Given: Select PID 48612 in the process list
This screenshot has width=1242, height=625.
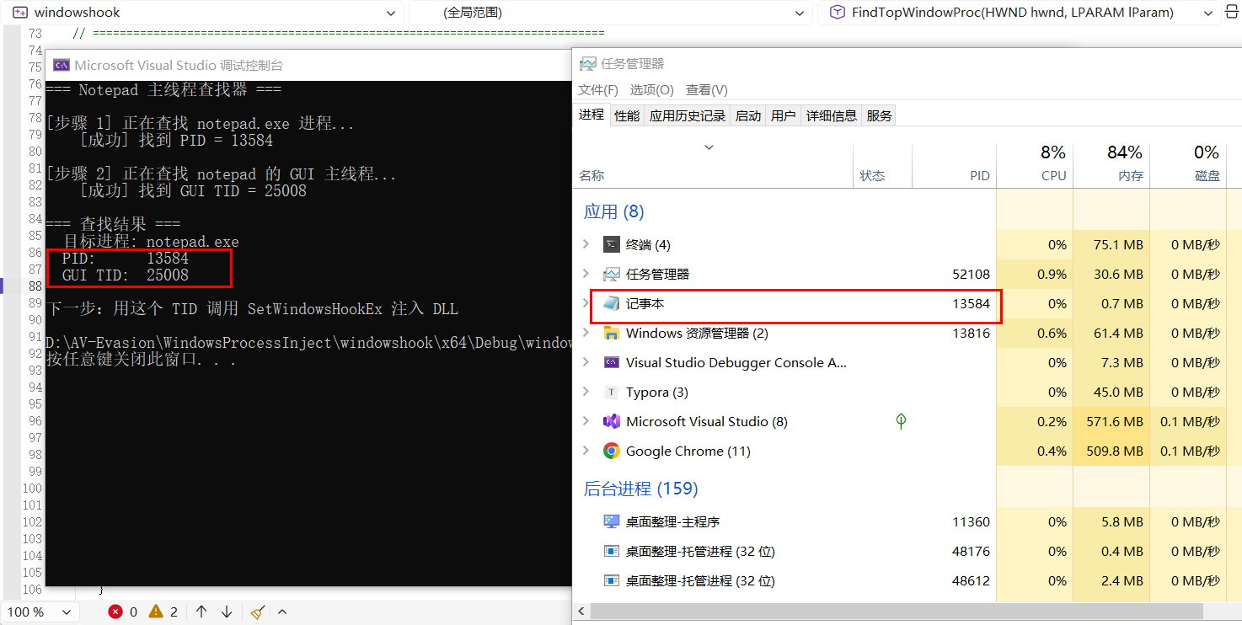Looking at the screenshot, I should point(971,580).
